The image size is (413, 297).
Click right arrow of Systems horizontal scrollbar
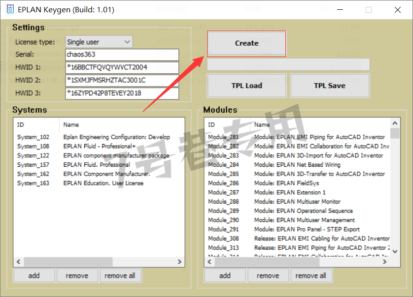tap(179, 262)
